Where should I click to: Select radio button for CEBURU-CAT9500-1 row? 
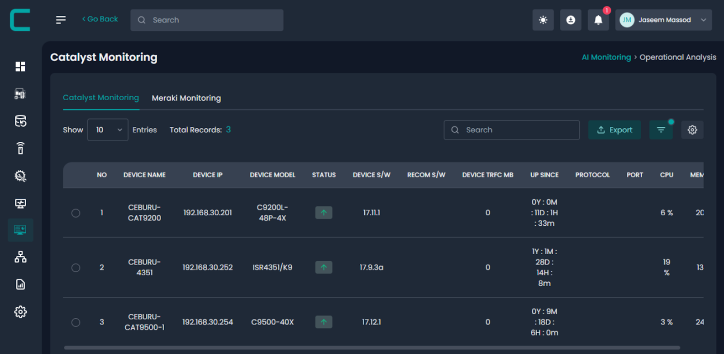pyautogui.click(x=76, y=322)
